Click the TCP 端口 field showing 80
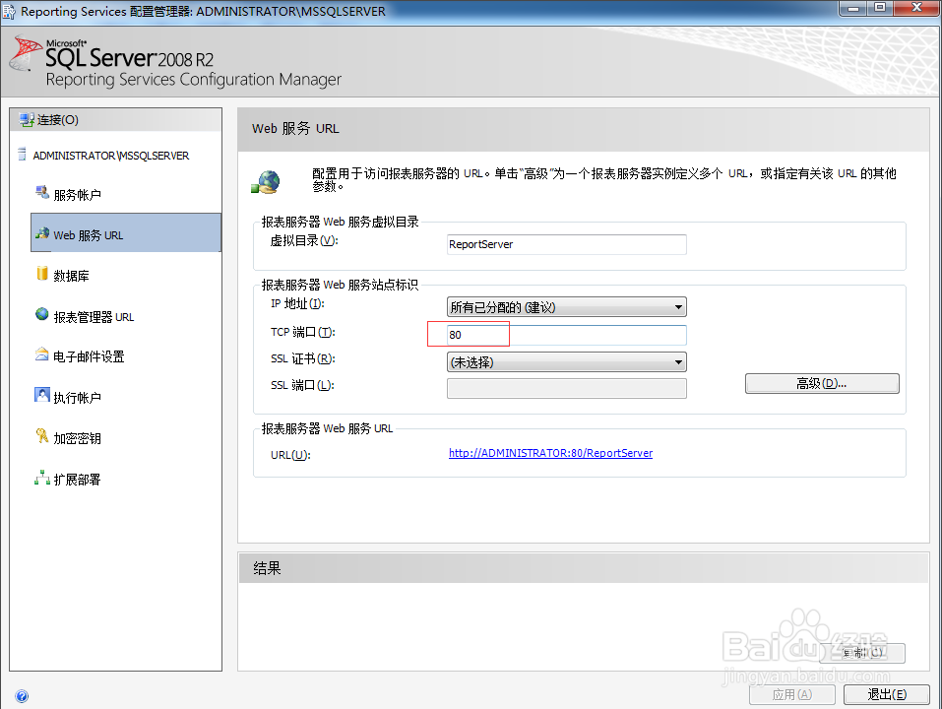Image resolution: width=942 pixels, height=709 pixels. tap(567, 335)
